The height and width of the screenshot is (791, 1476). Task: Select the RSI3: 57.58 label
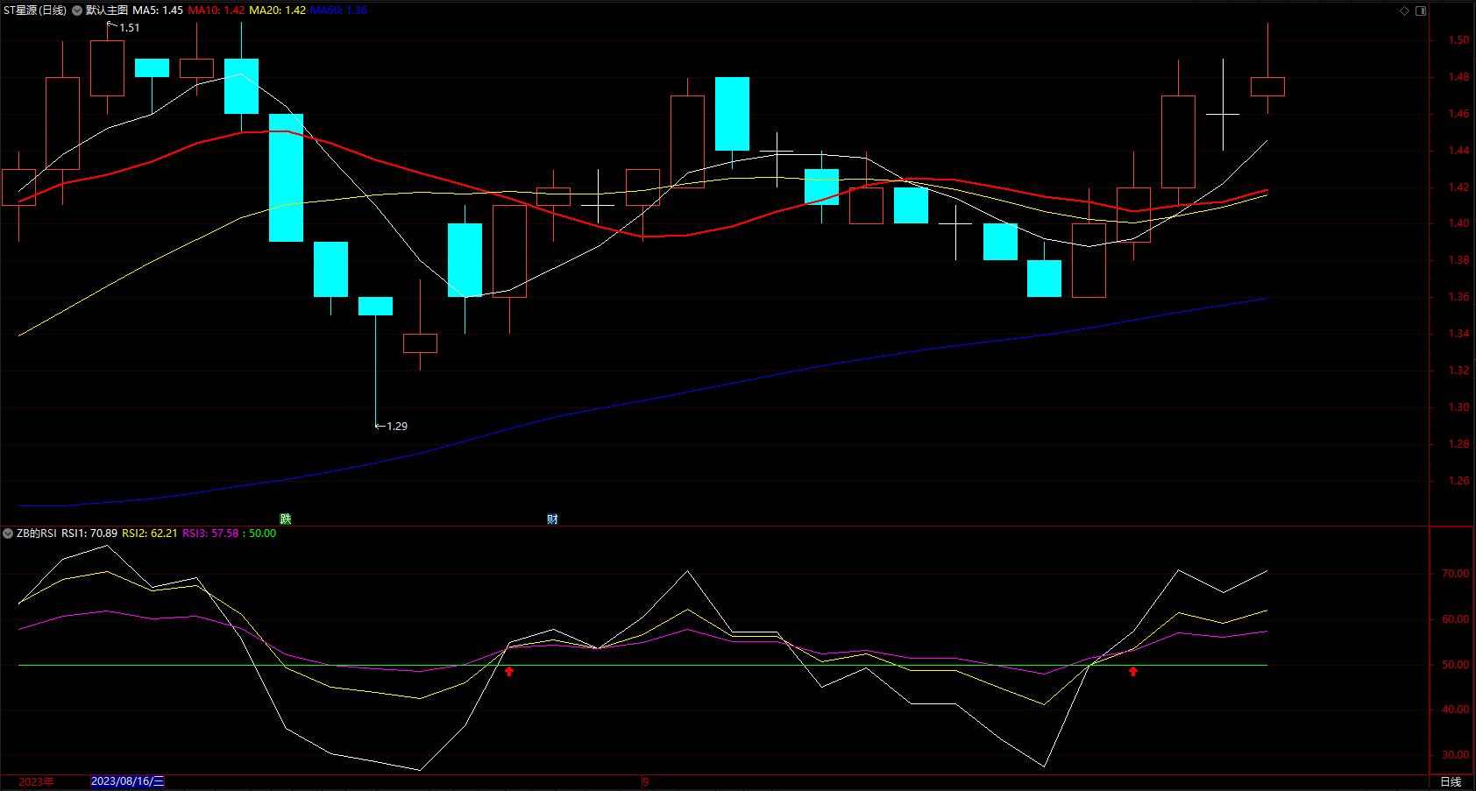click(210, 533)
